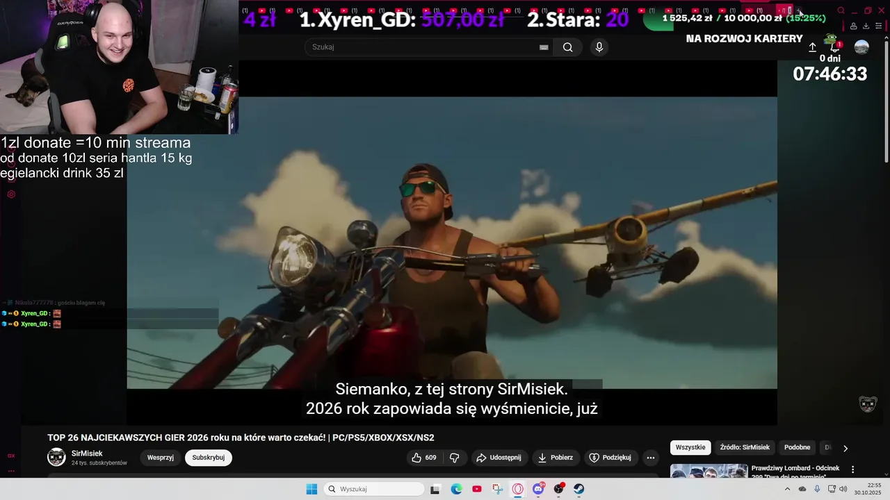The height and width of the screenshot is (500, 890).
Task: Start voice search with the microphone icon
Action: click(599, 47)
